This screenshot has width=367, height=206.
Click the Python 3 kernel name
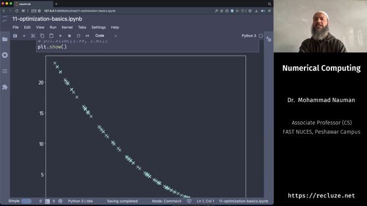point(248,35)
